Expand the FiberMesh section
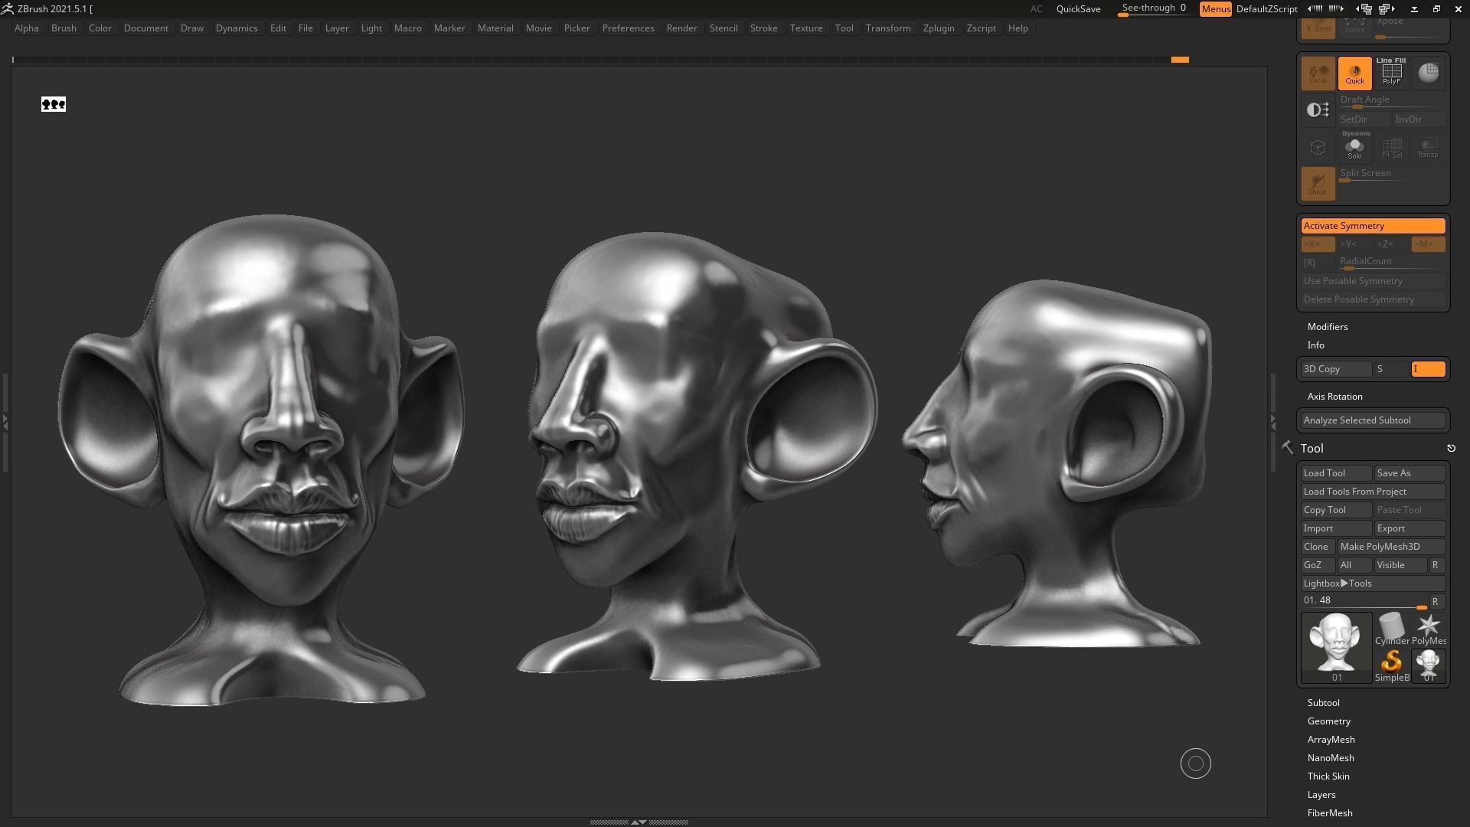Image resolution: width=1470 pixels, height=827 pixels. pyautogui.click(x=1330, y=813)
